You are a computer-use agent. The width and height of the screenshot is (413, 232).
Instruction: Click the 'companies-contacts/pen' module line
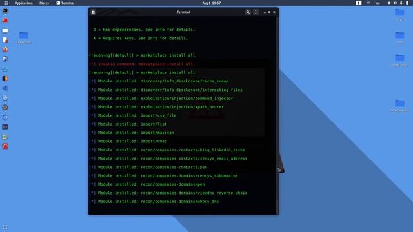[148, 167]
